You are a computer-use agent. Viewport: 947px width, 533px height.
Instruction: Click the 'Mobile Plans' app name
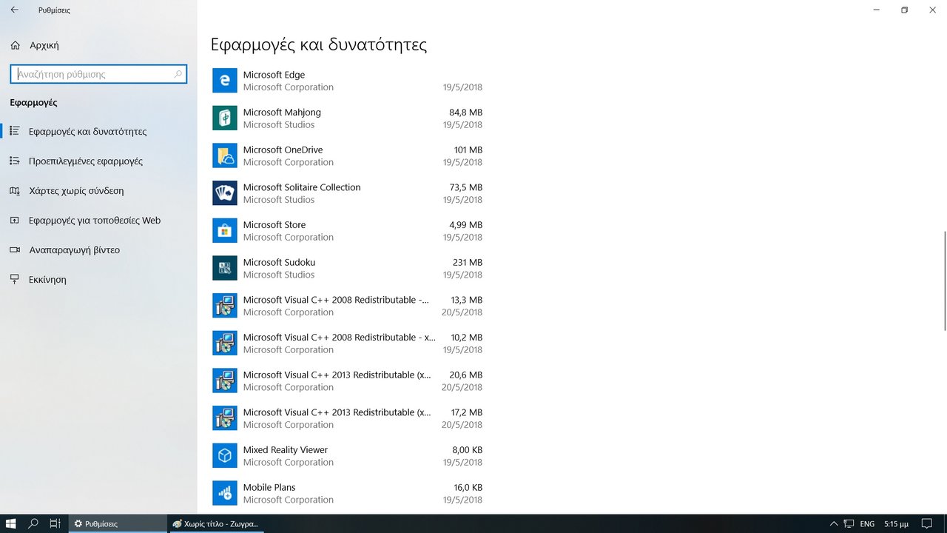(x=269, y=488)
